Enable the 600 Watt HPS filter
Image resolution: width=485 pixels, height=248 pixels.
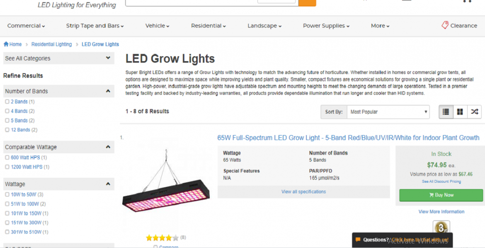click(x=7, y=157)
